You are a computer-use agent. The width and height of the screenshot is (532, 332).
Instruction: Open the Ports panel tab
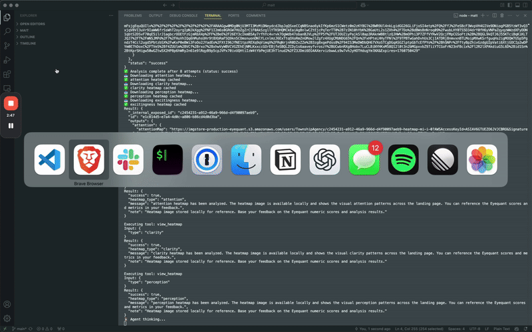[x=233, y=15]
